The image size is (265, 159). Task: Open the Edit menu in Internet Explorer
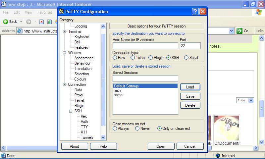point(17,12)
